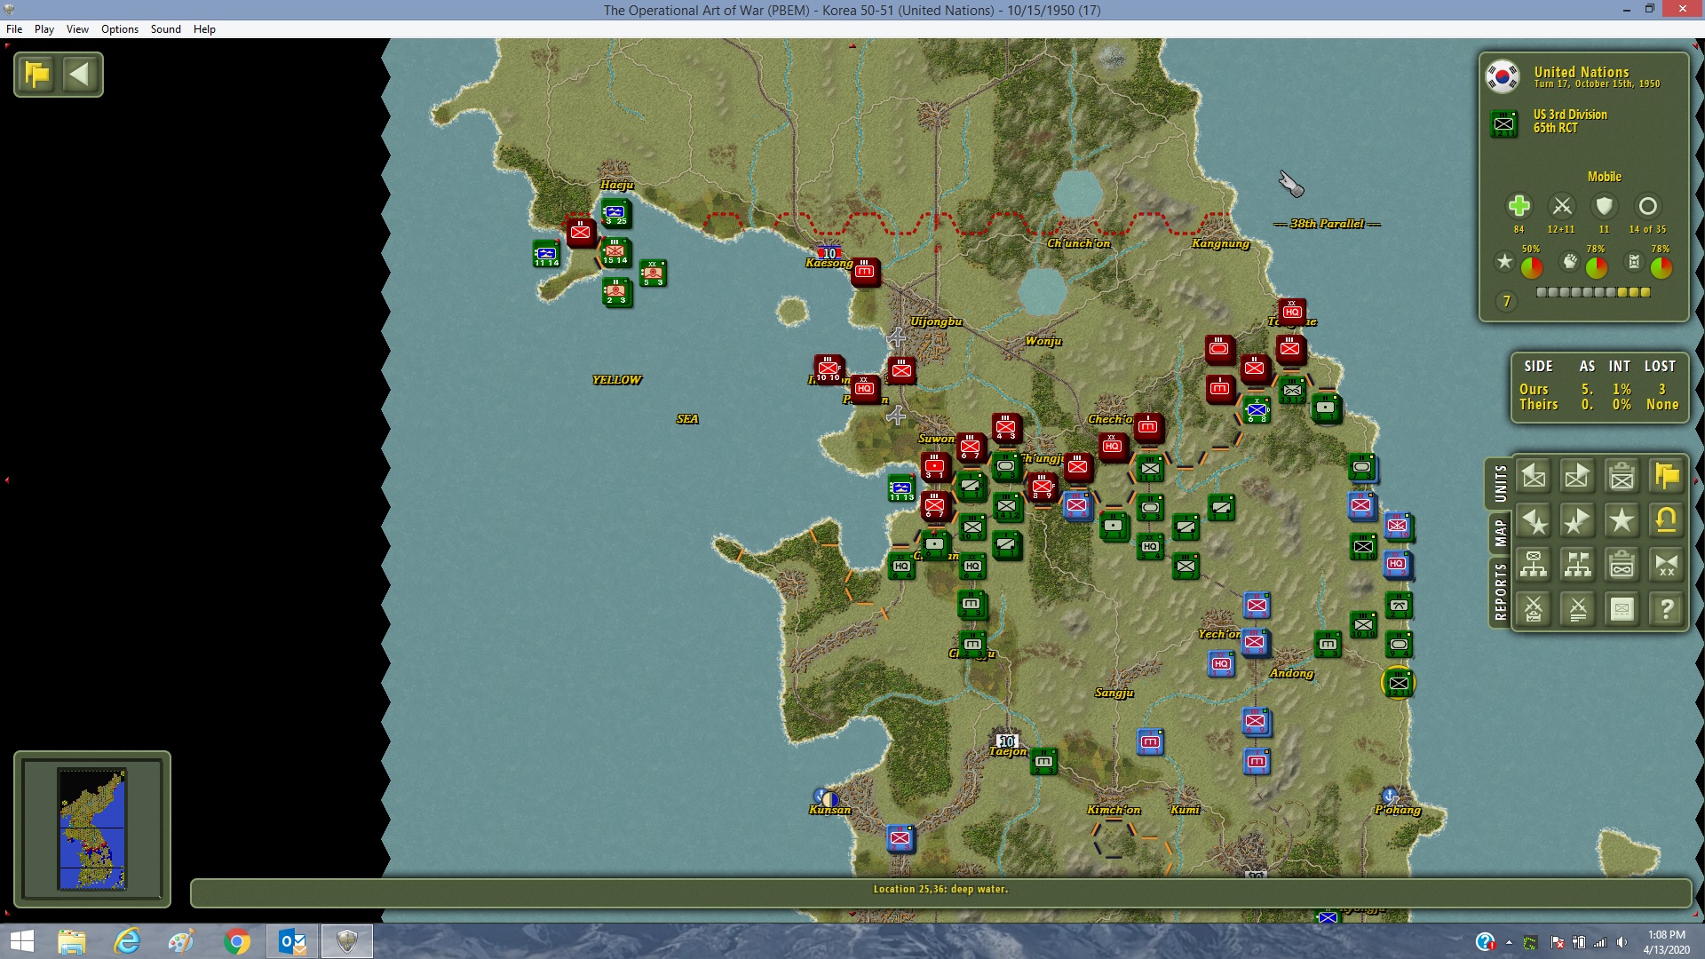Screen dimensions: 1705x959
Task: Open the clipboard with infinity symbol icon
Action: click(x=1622, y=565)
